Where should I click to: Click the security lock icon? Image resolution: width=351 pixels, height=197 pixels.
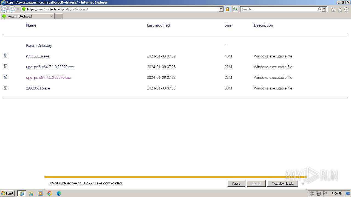point(227,9)
